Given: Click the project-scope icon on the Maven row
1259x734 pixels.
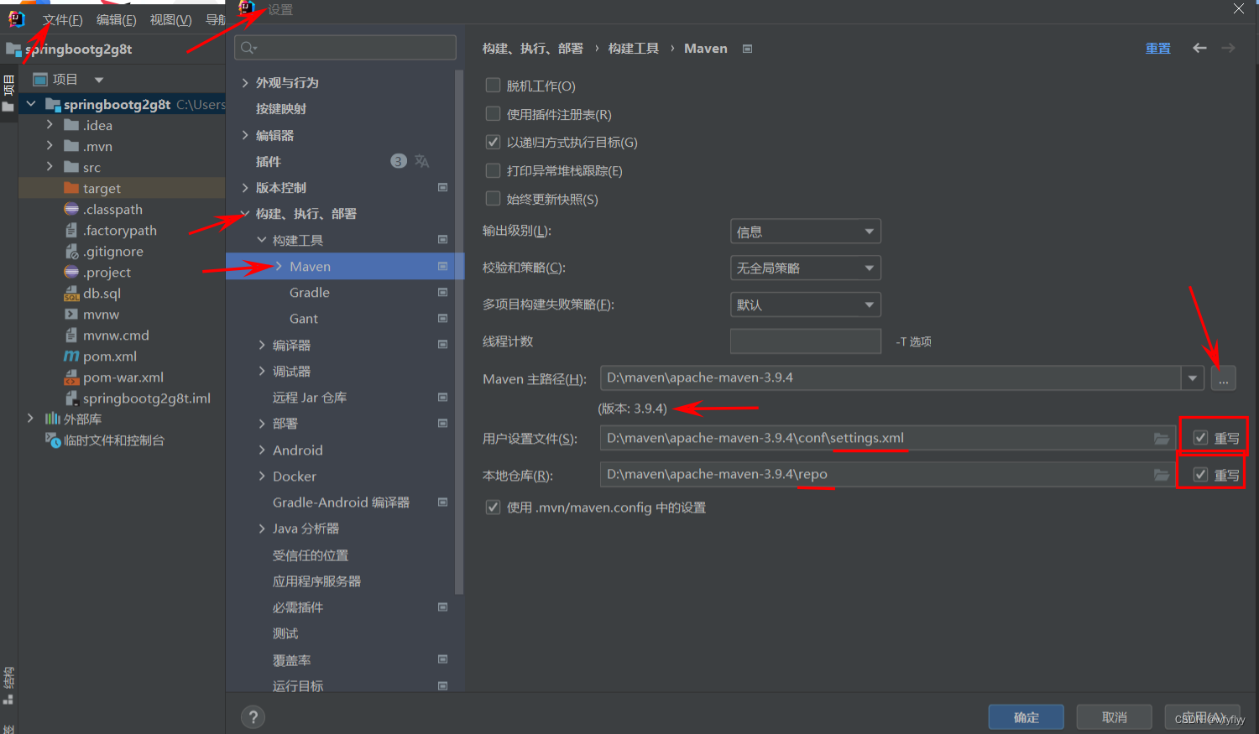Looking at the screenshot, I should pyautogui.click(x=442, y=266).
